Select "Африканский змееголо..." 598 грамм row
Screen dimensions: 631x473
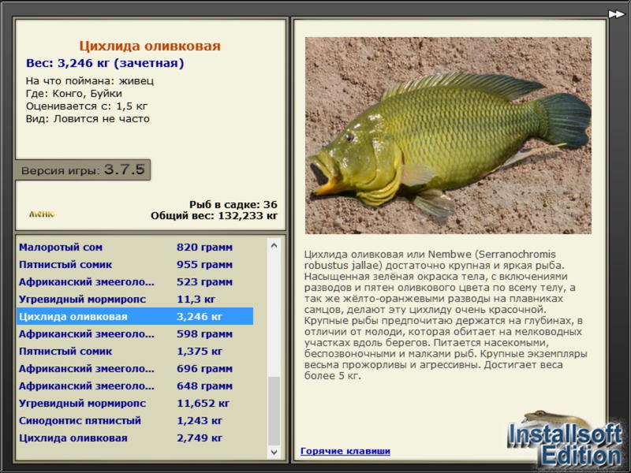click(135, 333)
